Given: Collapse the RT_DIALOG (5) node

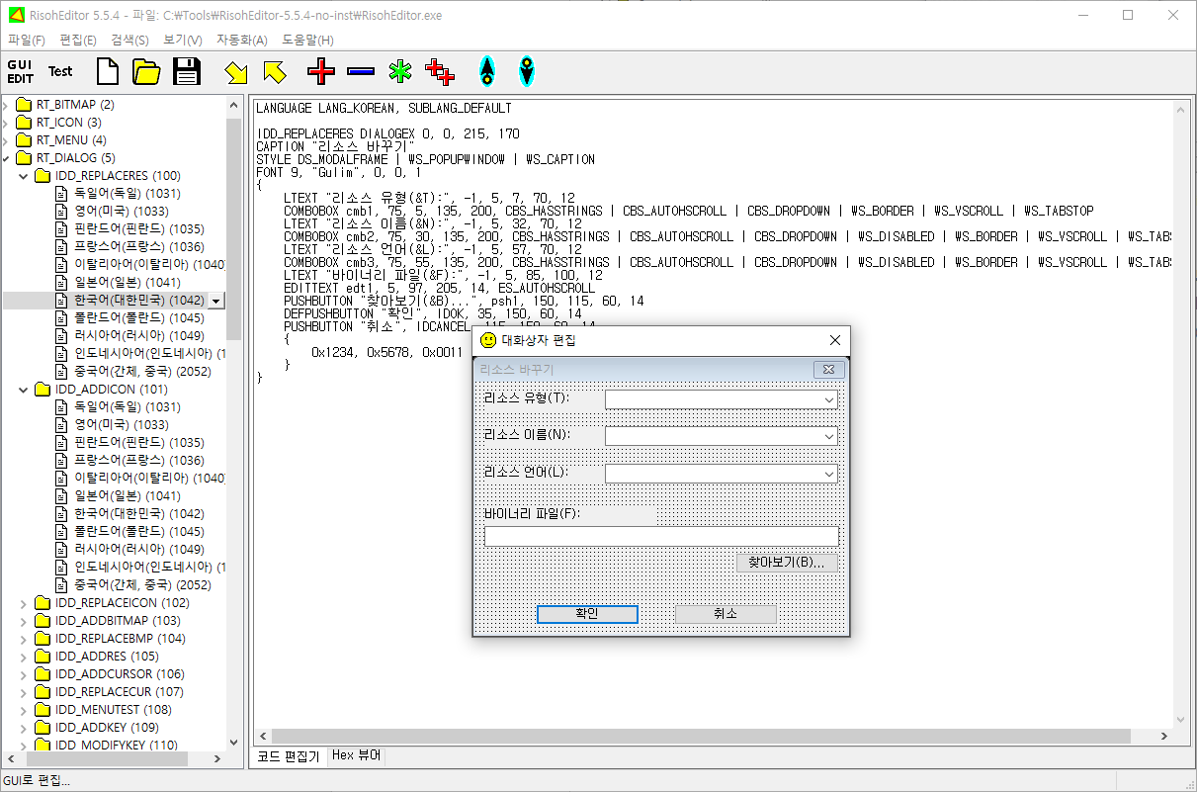Looking at the screenshot, I should pyautogui.click(x=8, y=158).
